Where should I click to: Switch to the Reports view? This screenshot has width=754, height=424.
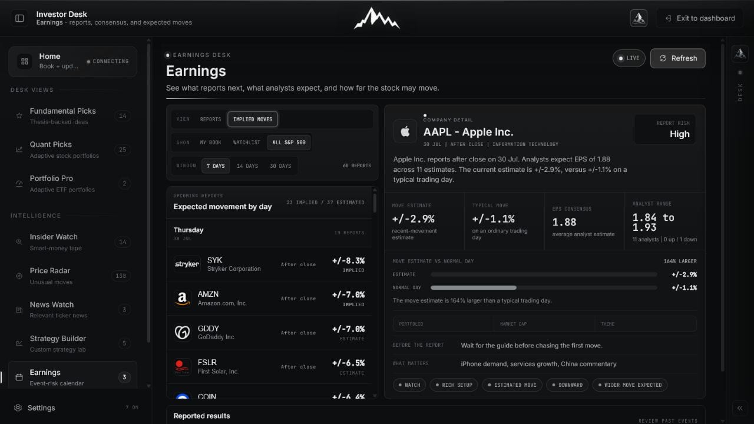[x=210, y=120]
